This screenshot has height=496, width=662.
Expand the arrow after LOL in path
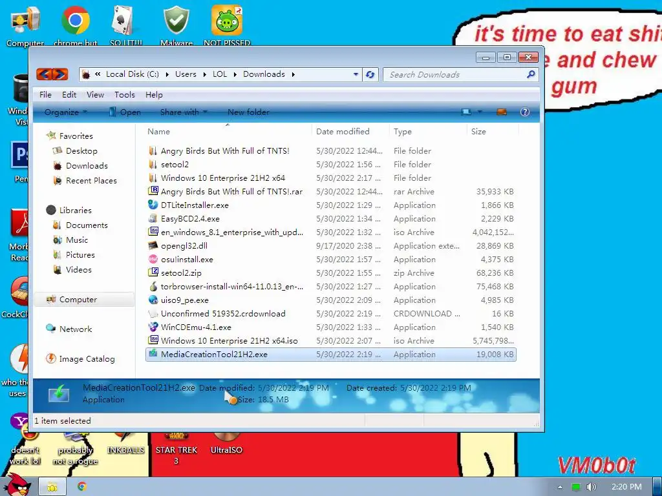click(235, 75)
